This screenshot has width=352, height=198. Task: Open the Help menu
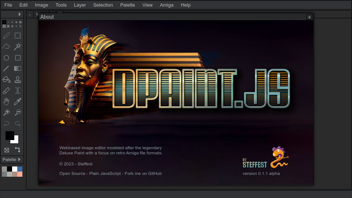point(186,5)
